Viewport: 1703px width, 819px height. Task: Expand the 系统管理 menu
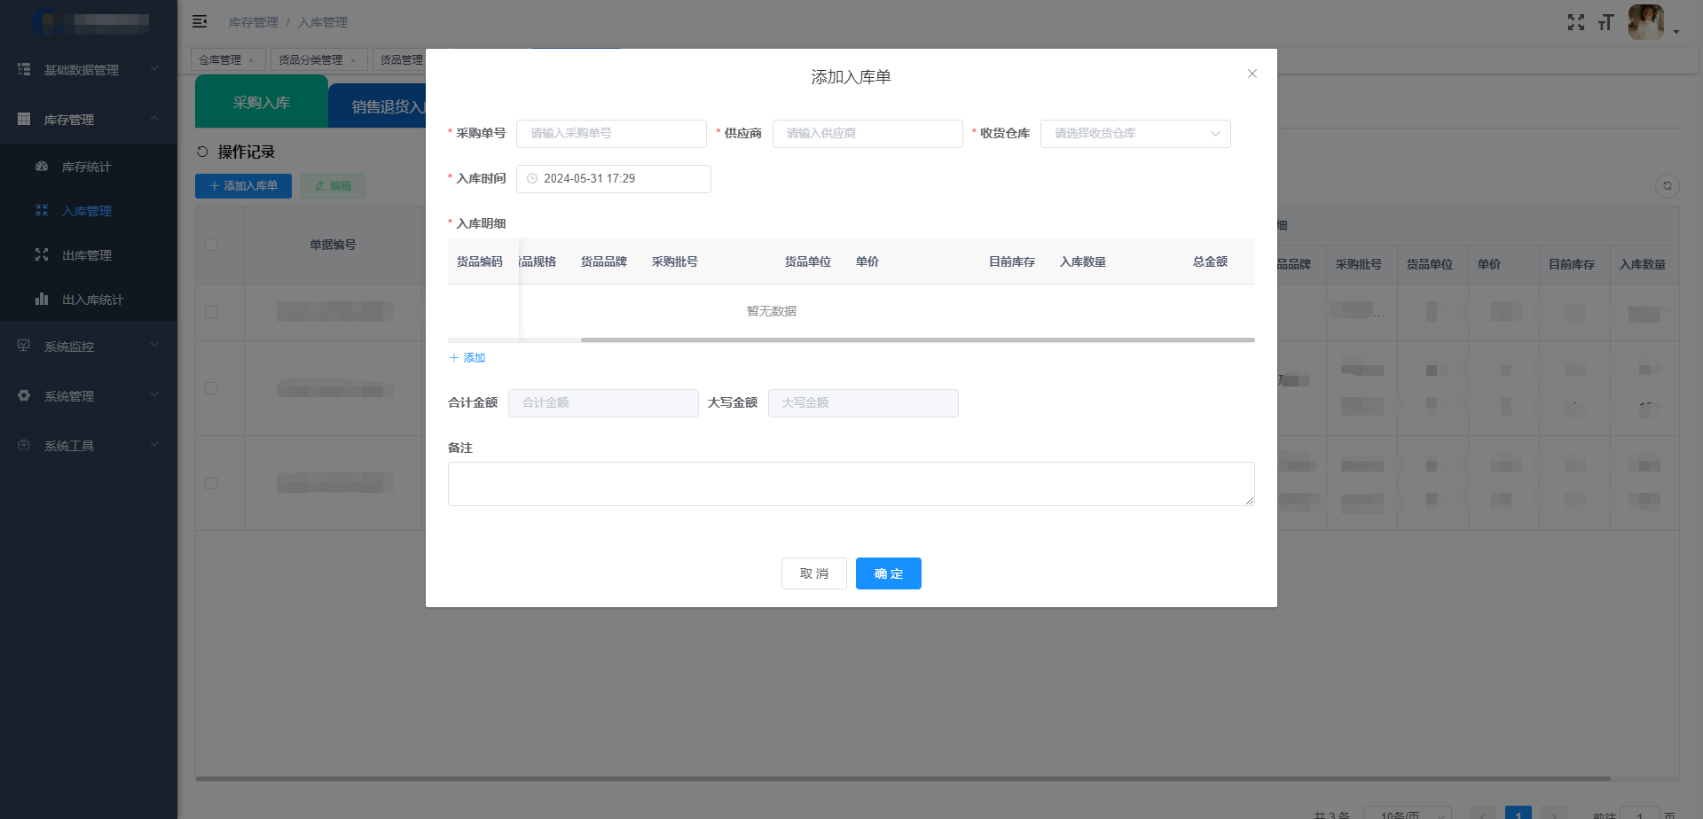[154, 395]
